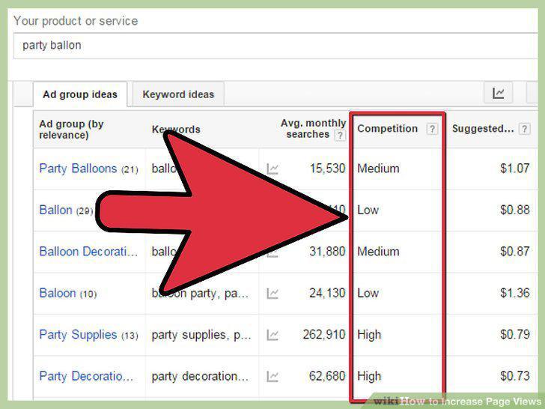
Task: Select the 262,910 searches value
Action: pyautogui.click(x=324, y=335)
